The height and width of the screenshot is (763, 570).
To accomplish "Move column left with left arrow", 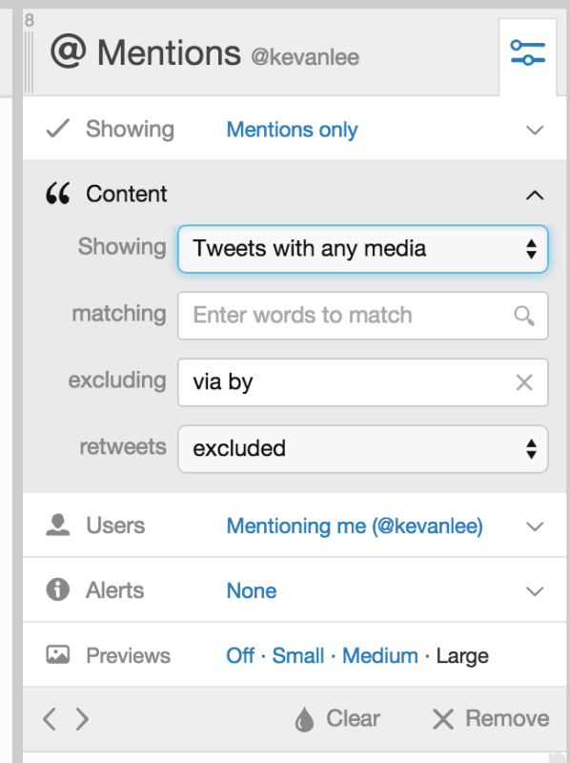I will click(x=50, y=719).
